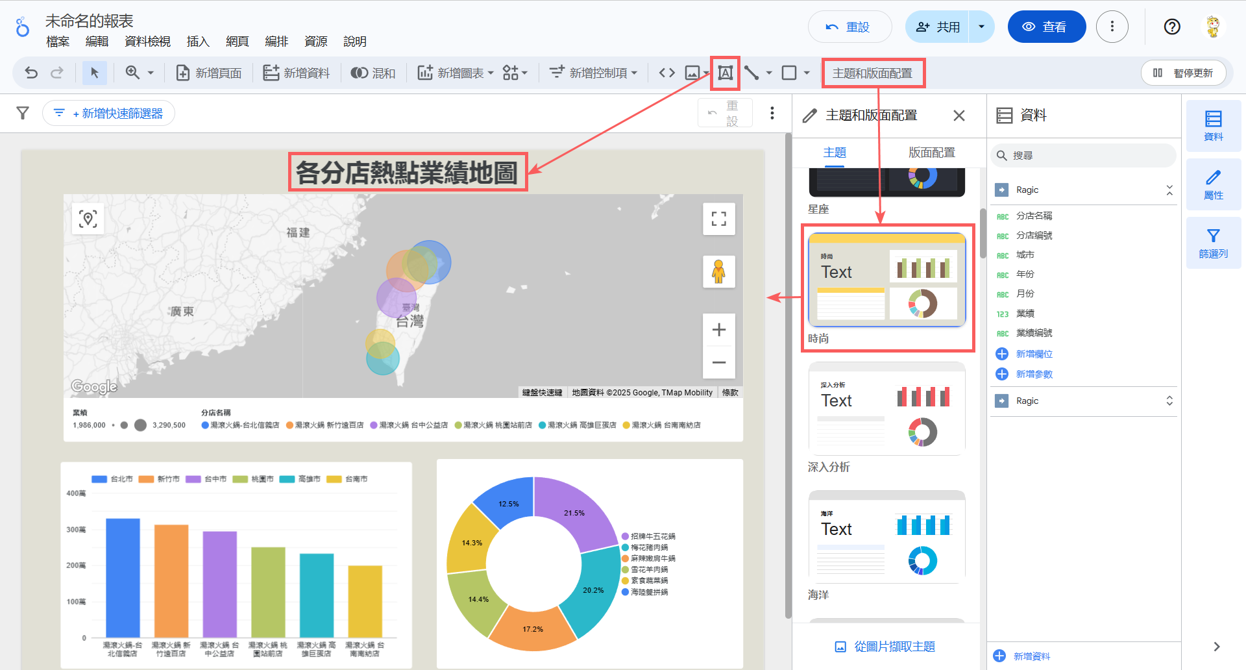Click the filter funnel icon

(23, 113)
